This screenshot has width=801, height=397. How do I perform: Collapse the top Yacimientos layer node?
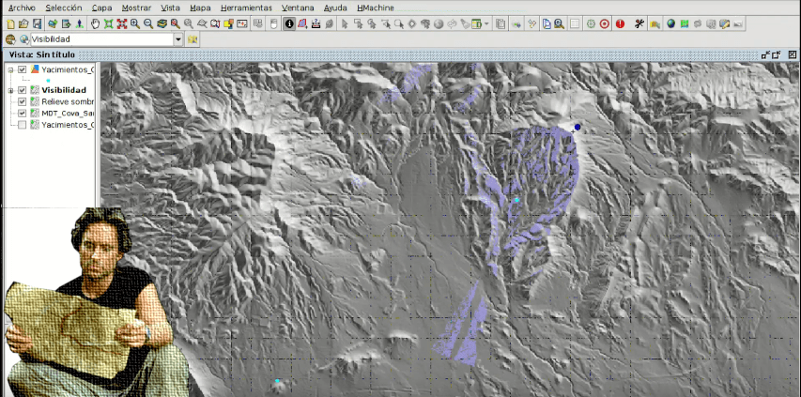tap(10, 69)
